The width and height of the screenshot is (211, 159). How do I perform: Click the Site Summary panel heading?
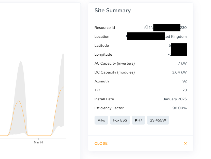(x=112, y=10)
